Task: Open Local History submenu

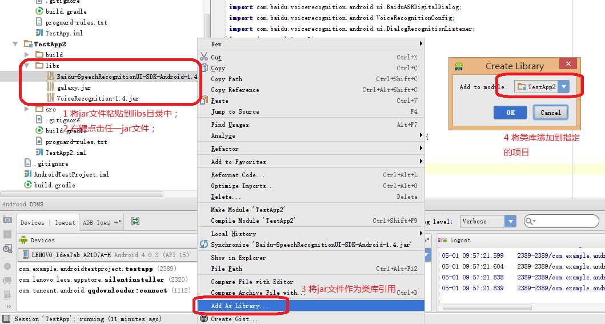Action: (311, 234)
